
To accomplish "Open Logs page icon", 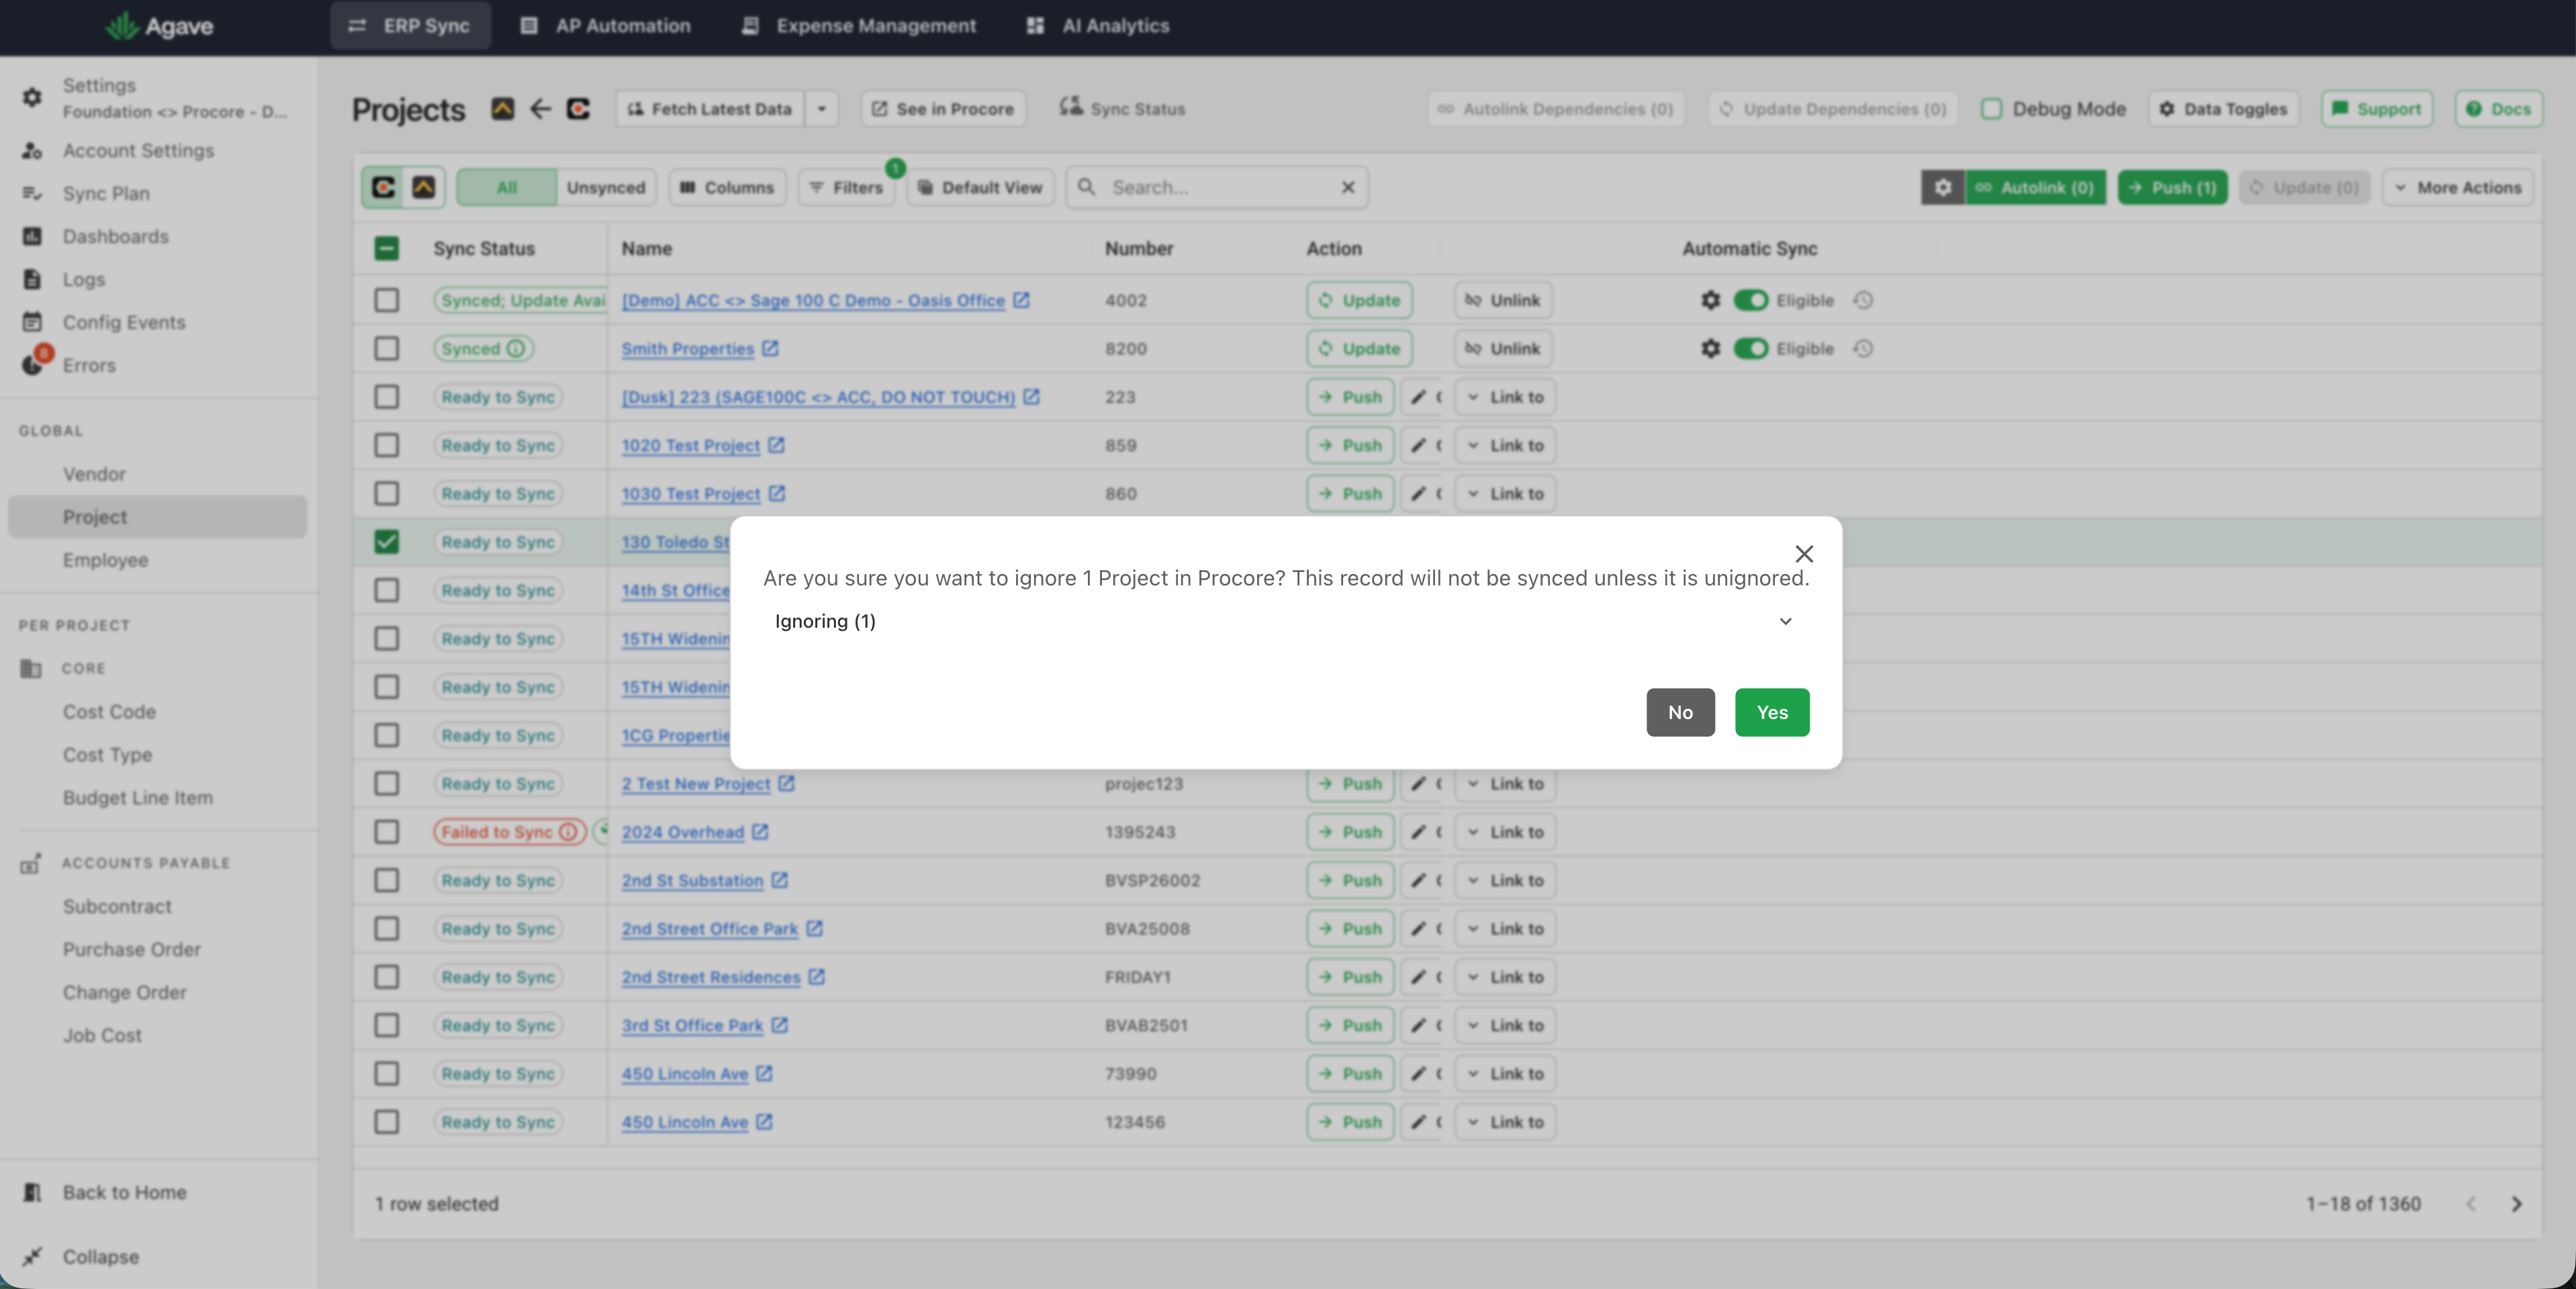I will click(x=32, y=280).
